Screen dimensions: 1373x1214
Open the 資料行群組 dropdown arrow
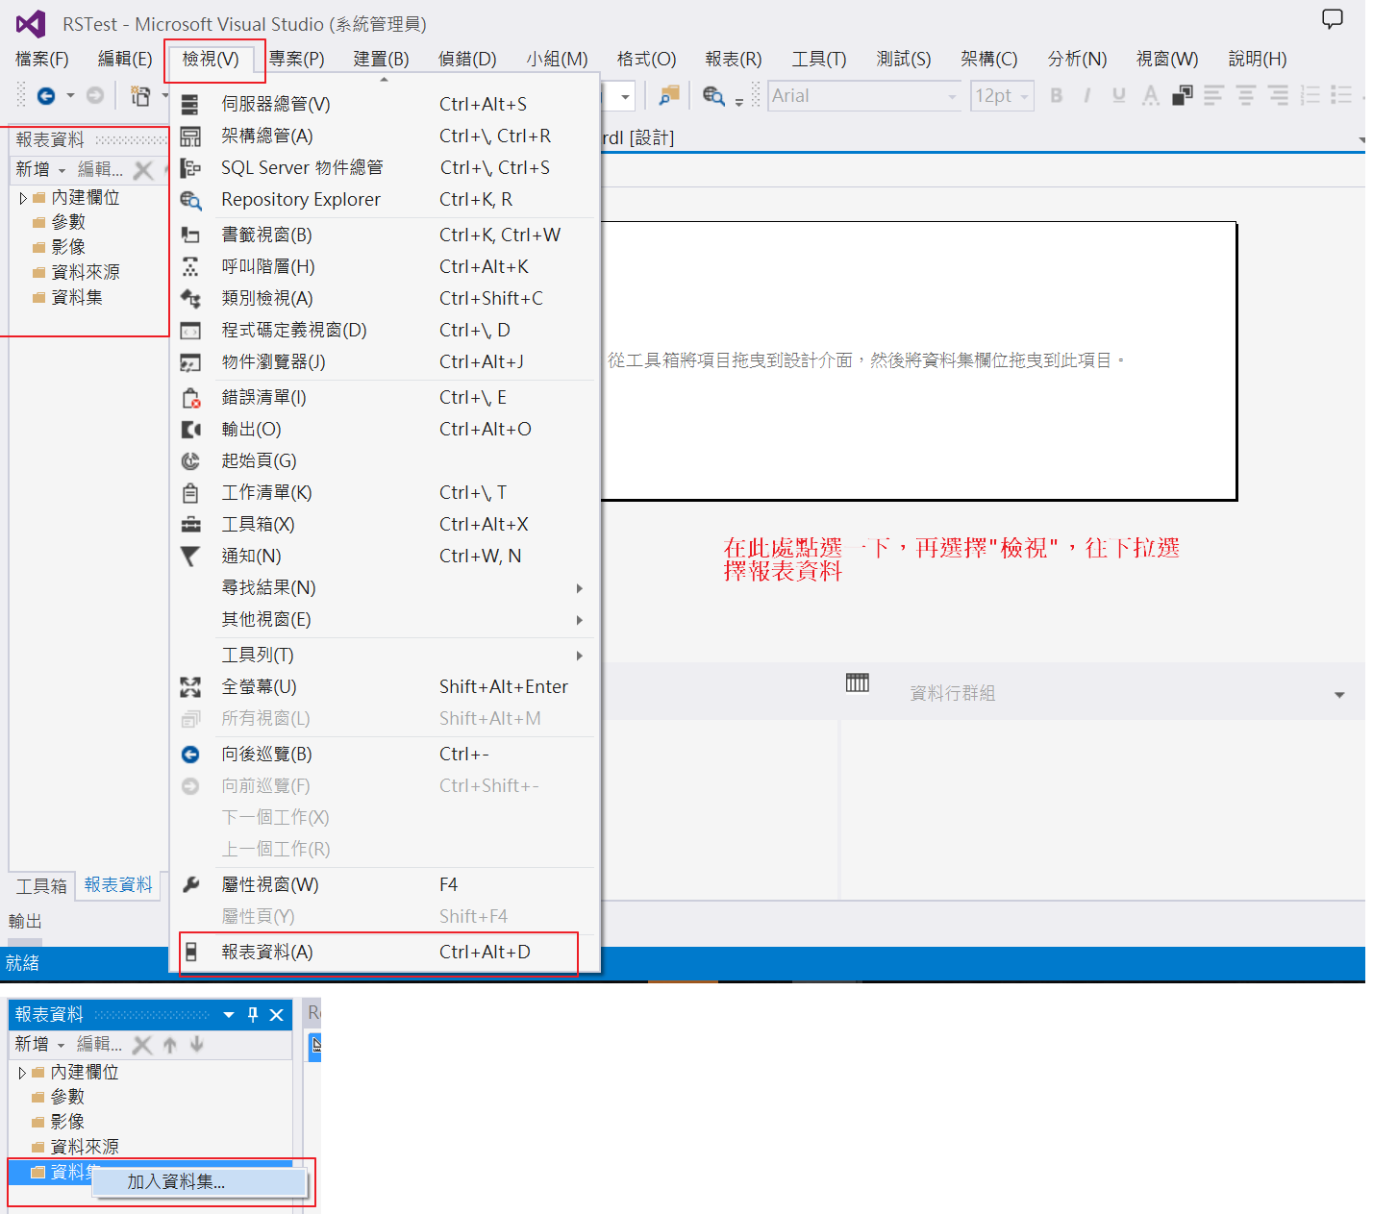coord(1339,694)
